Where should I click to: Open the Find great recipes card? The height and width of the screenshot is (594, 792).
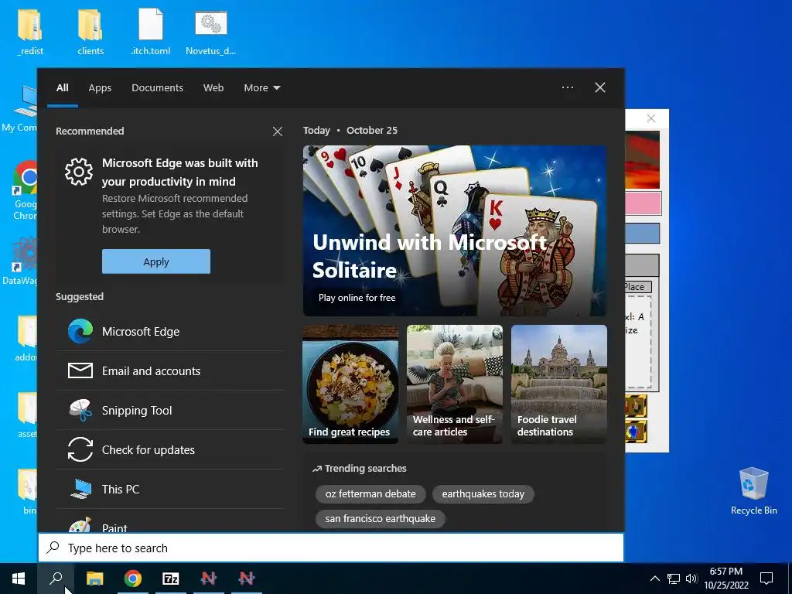(x=350, y=384)
